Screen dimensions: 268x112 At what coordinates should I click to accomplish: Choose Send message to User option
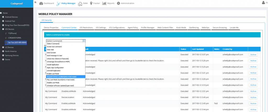tap(66, 56)
